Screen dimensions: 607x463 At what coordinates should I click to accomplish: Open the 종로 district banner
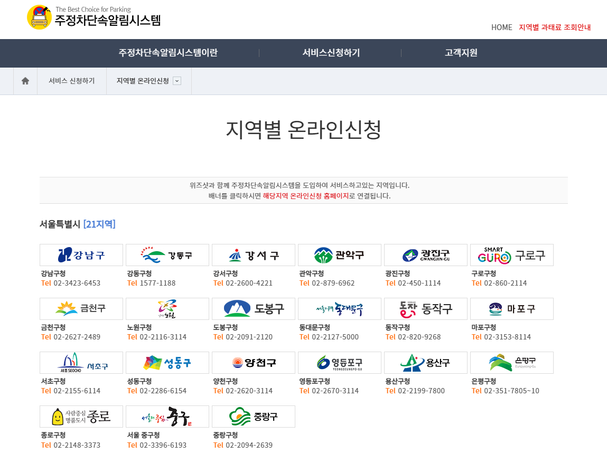point(81,417)
